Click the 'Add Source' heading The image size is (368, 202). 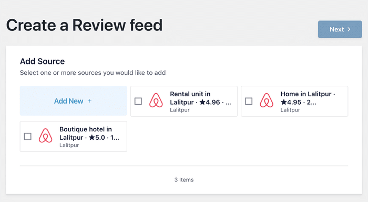[x=42, y=61]
